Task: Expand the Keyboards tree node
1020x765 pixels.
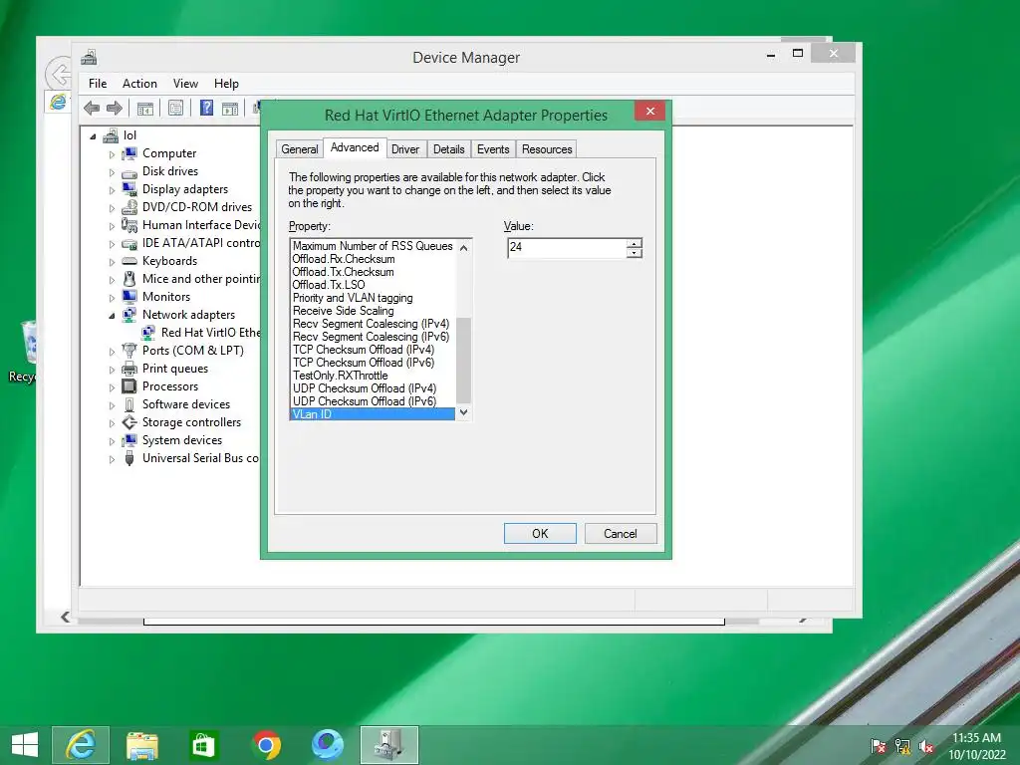Action: point(112,262)
